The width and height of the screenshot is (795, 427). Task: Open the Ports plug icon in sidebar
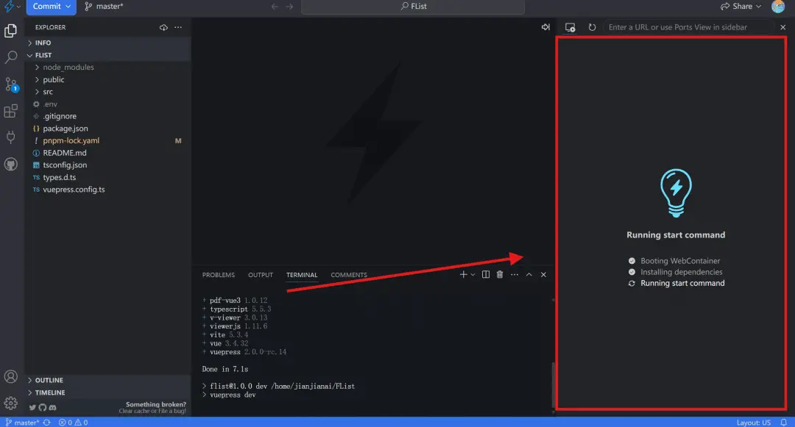11,137
